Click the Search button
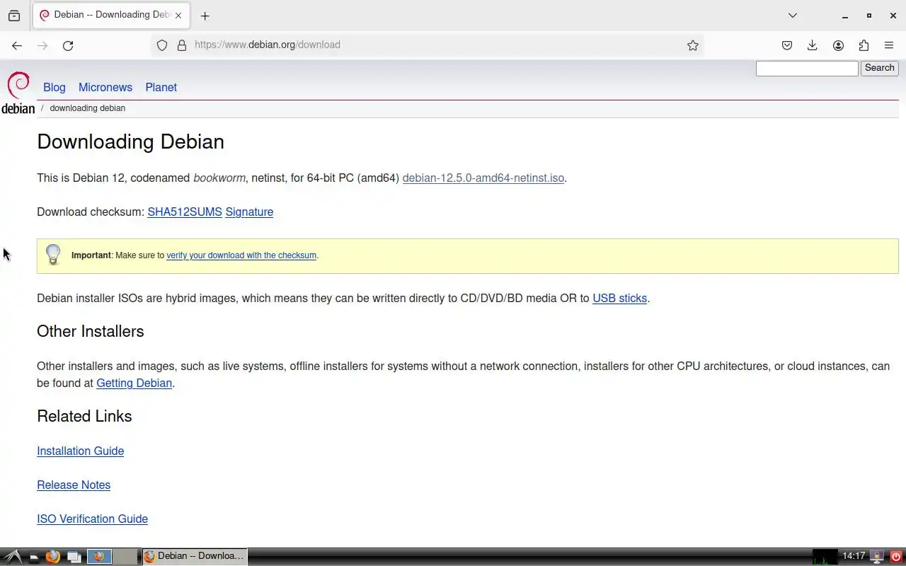906x566 pixels. click(x=879, y=68)
